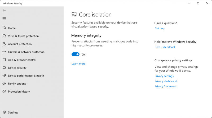Turn off the Memory integrity toggle
This screenshot has width=212, height=118.
(76, 55)
